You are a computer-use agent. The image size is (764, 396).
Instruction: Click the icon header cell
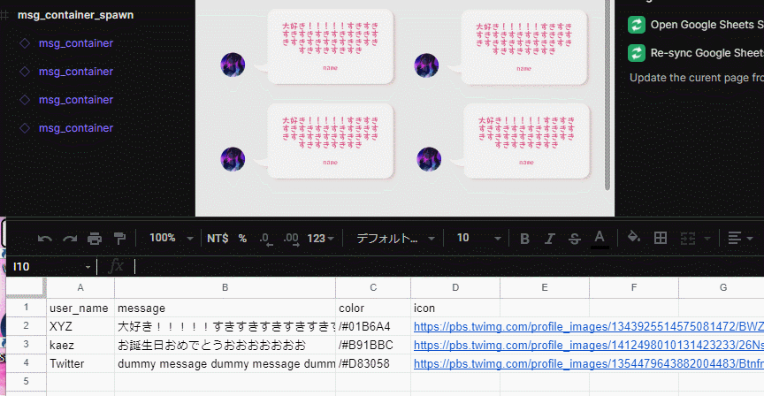click(x=455, y=308)
